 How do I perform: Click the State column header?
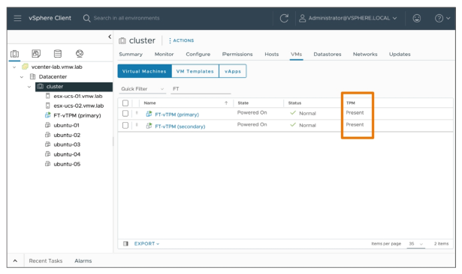coord(243,103)
